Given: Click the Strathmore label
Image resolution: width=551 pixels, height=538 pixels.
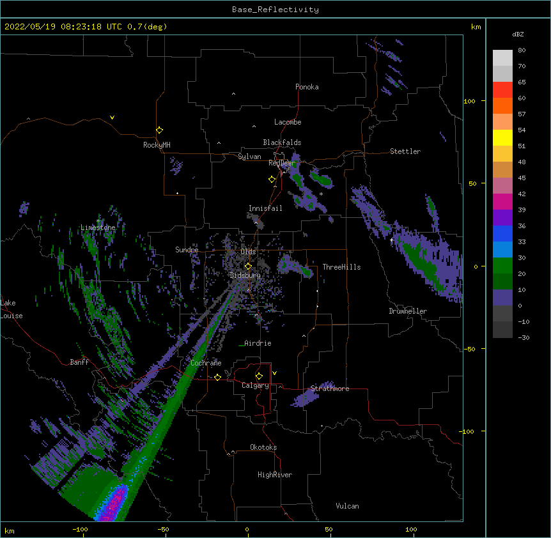Looking at the screenshot, I should tap(330, 388).
